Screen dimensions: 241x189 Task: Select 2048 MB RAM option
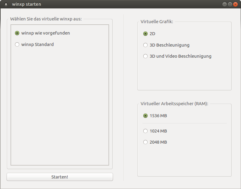click(155, 142)
